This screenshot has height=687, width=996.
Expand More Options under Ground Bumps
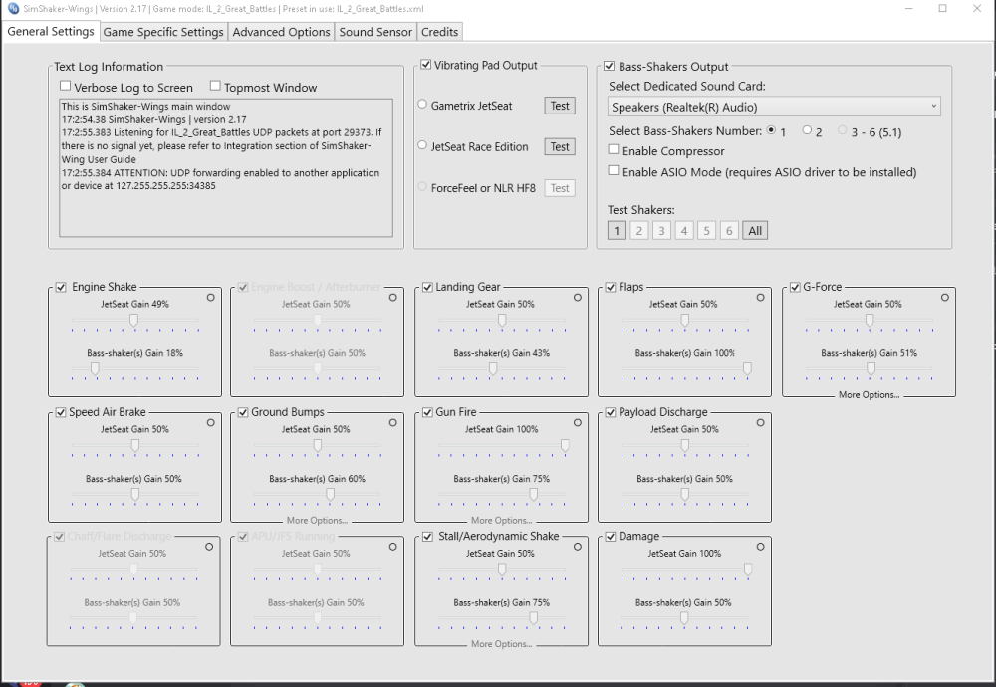317,520
